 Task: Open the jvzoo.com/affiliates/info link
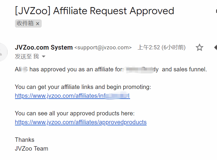click(72, 96)
